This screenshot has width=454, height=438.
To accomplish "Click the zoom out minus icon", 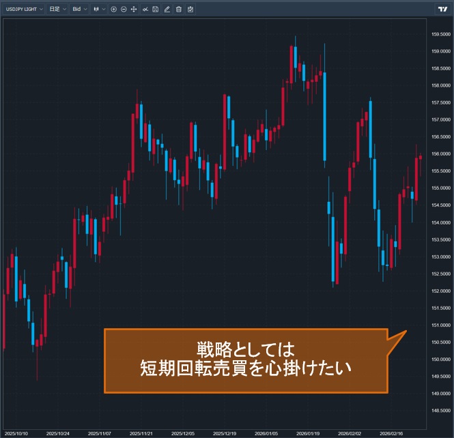I will (x=124, y=10).
